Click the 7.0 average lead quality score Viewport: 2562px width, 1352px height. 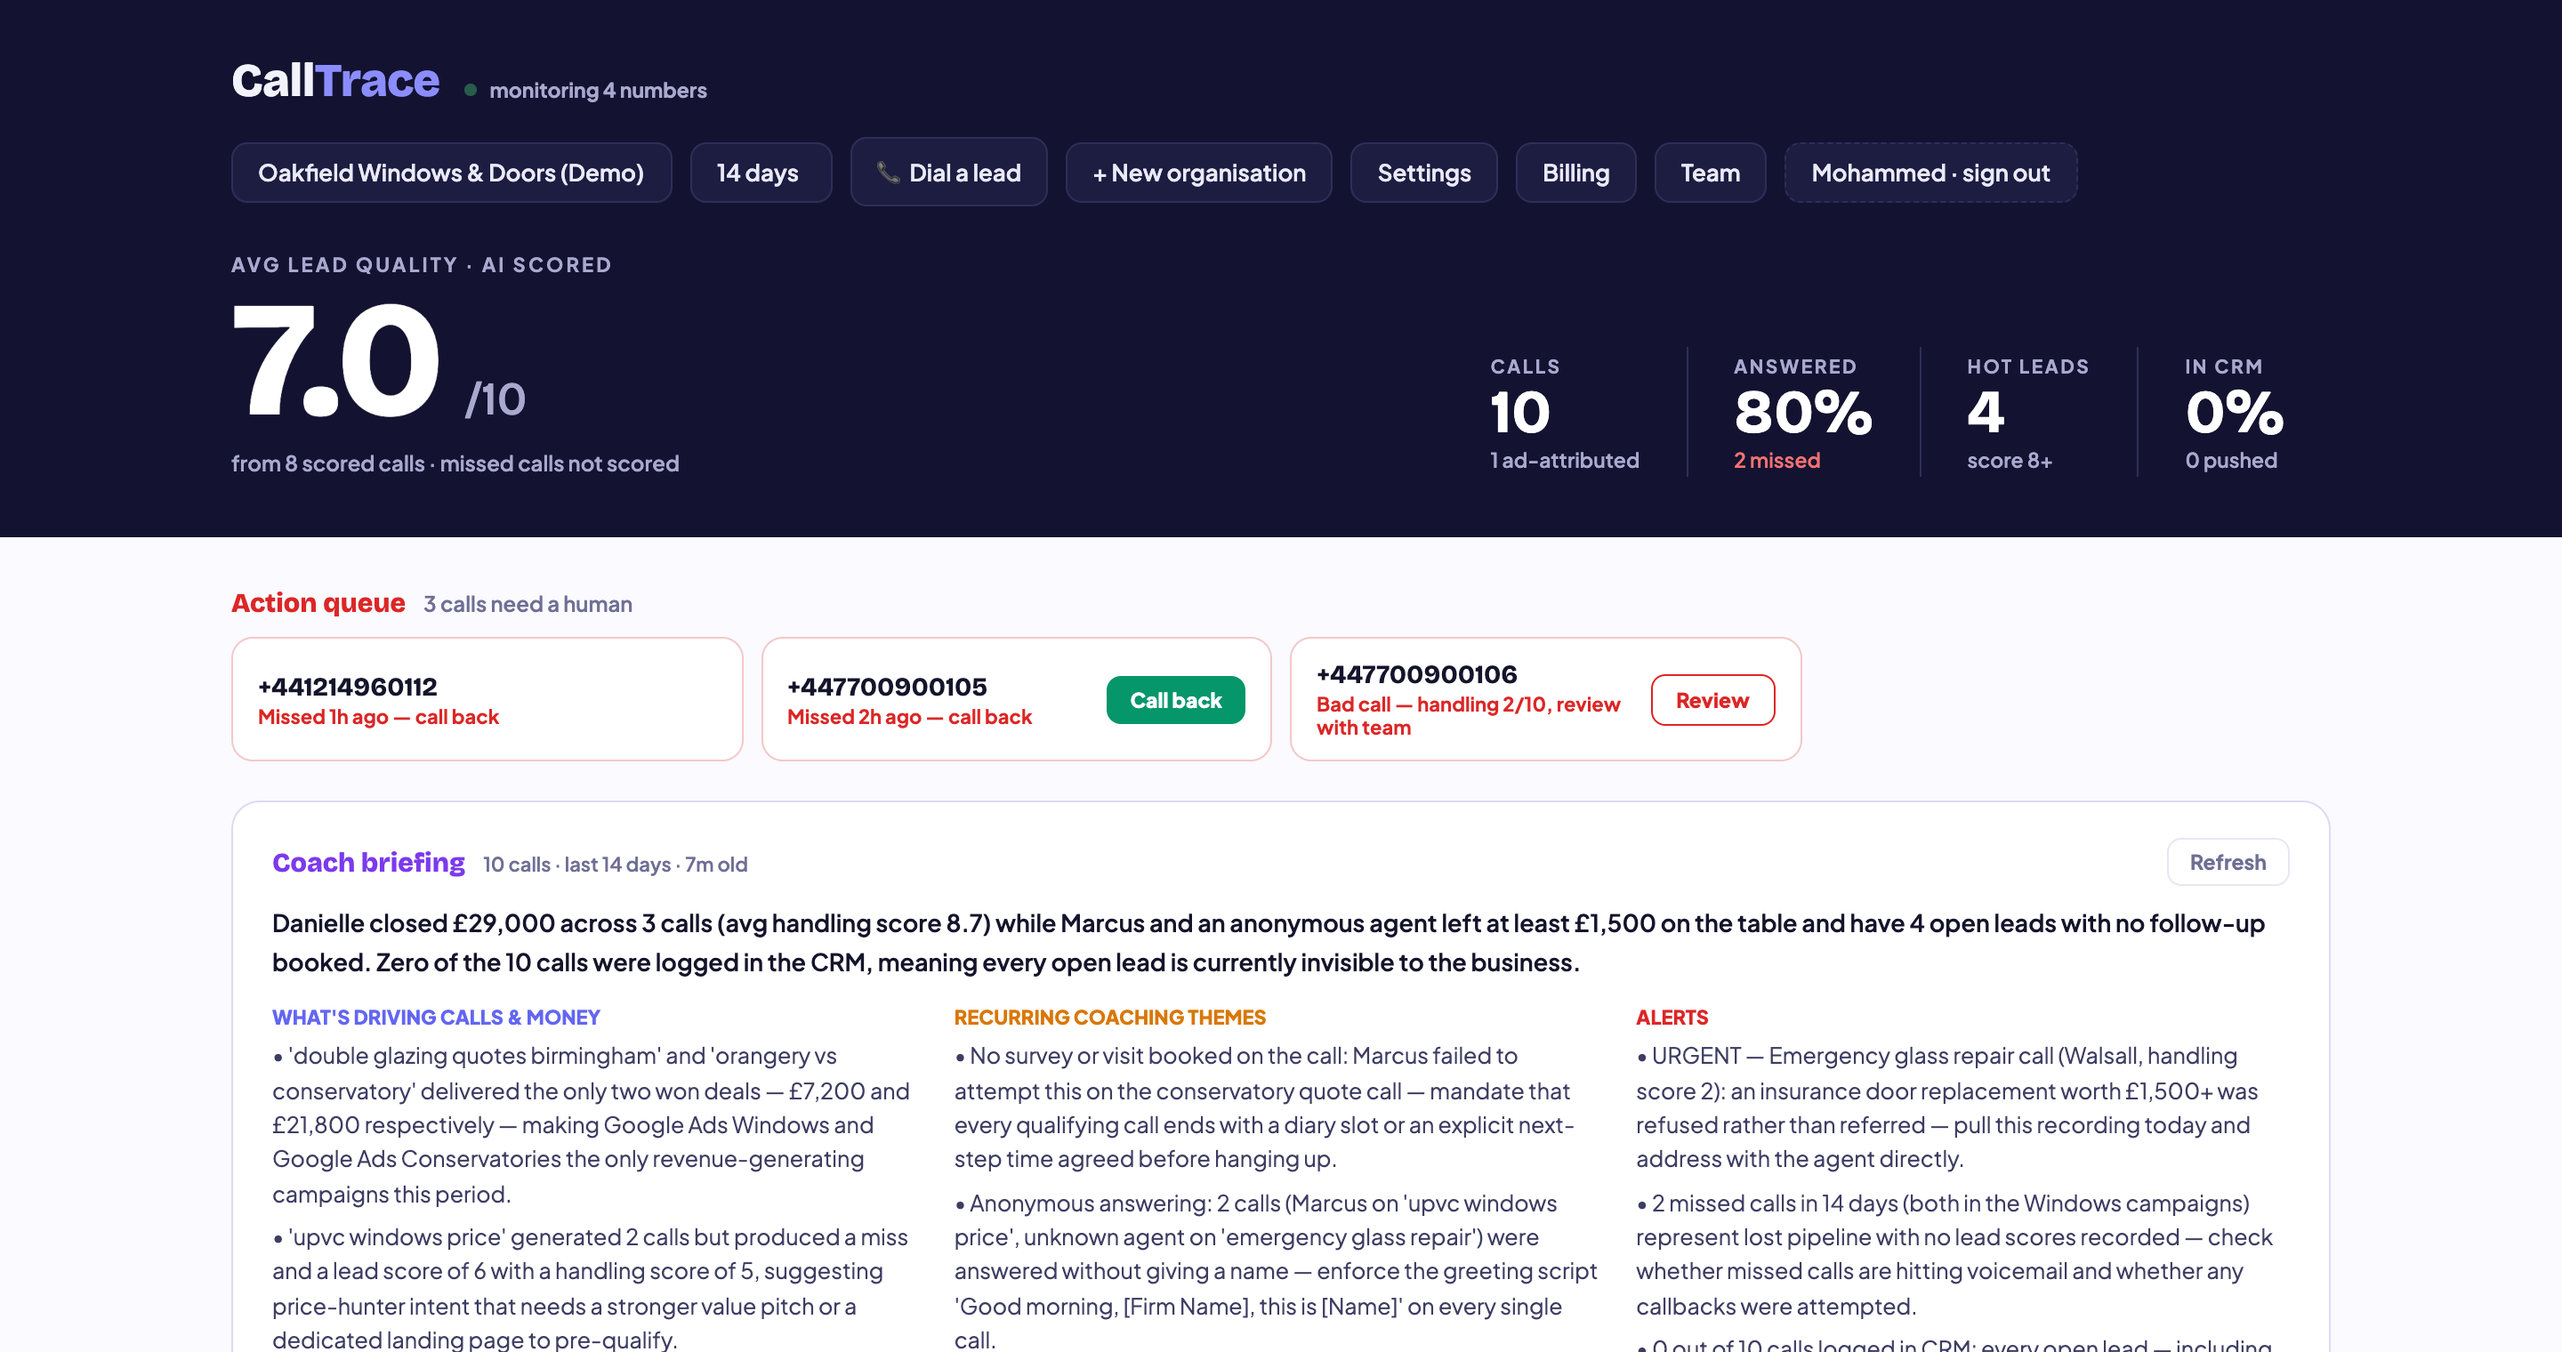click(336, 361)
